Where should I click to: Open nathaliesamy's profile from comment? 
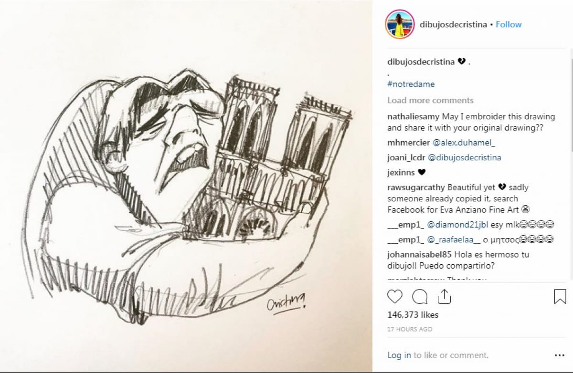click(x=414, y=116)
